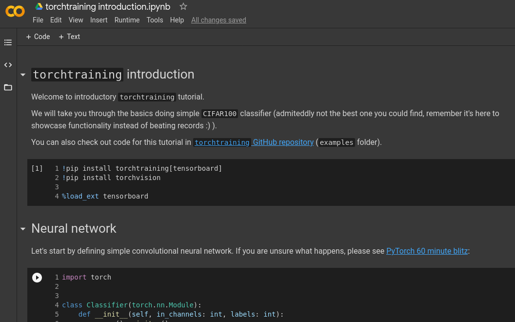Open the Edit menu

click(x=56, y=20)
